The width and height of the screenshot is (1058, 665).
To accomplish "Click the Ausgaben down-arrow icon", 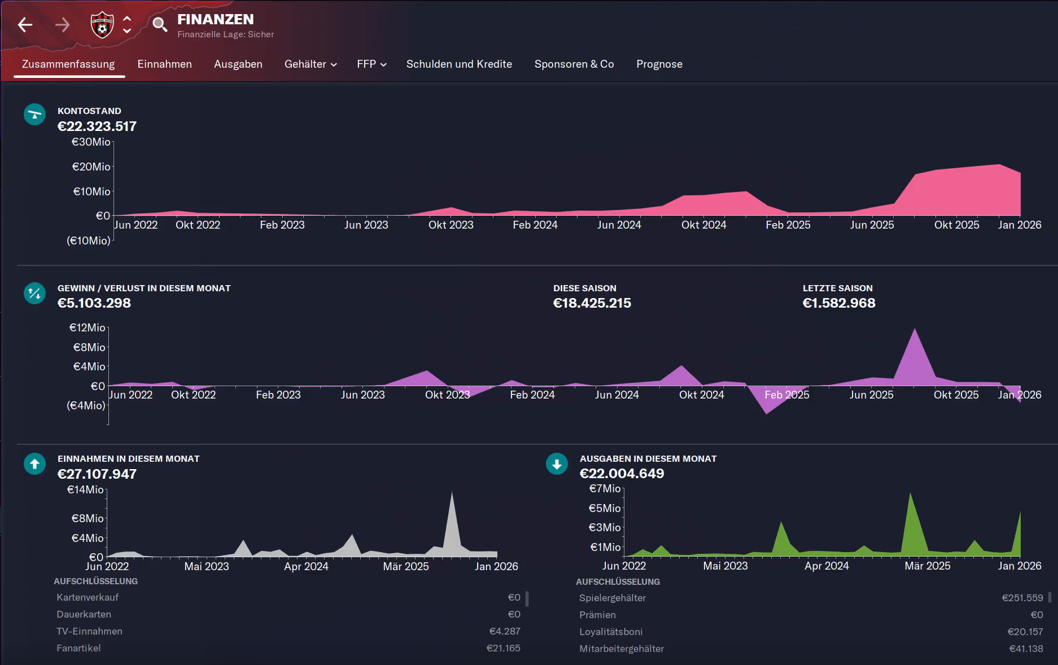I will [557, 464].
